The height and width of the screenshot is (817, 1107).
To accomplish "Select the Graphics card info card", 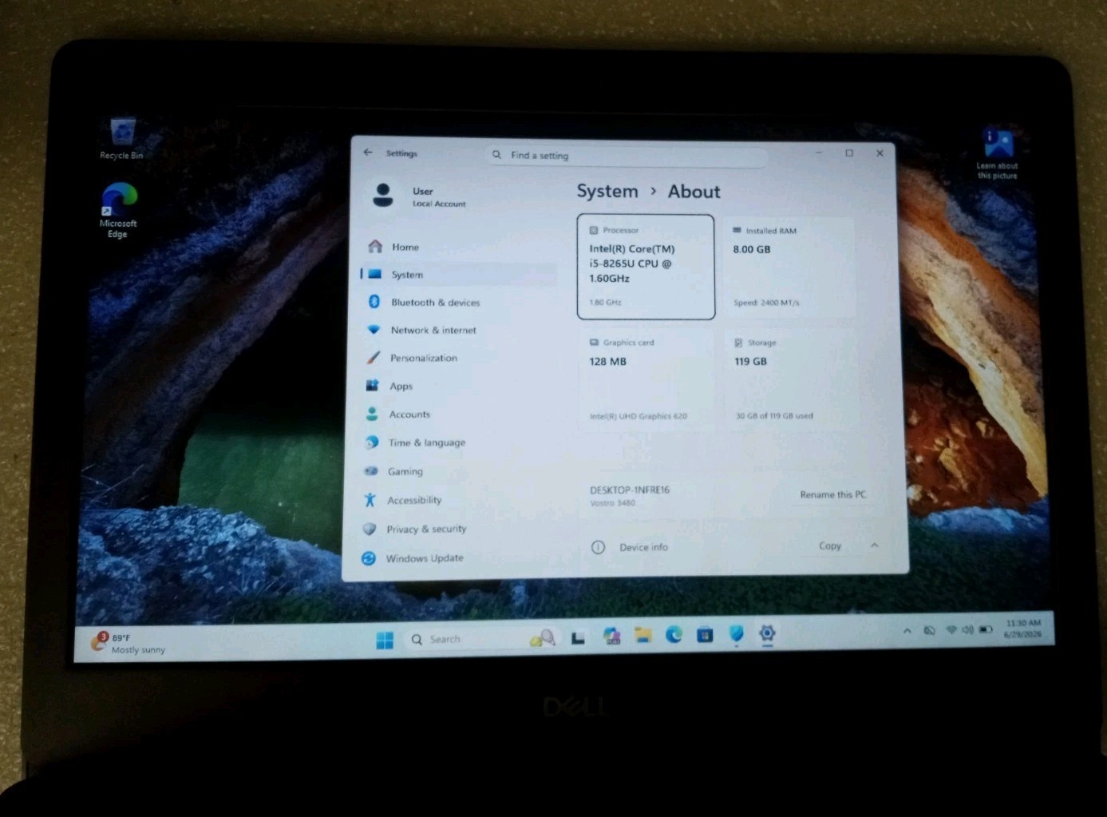I will coord(646,379).
